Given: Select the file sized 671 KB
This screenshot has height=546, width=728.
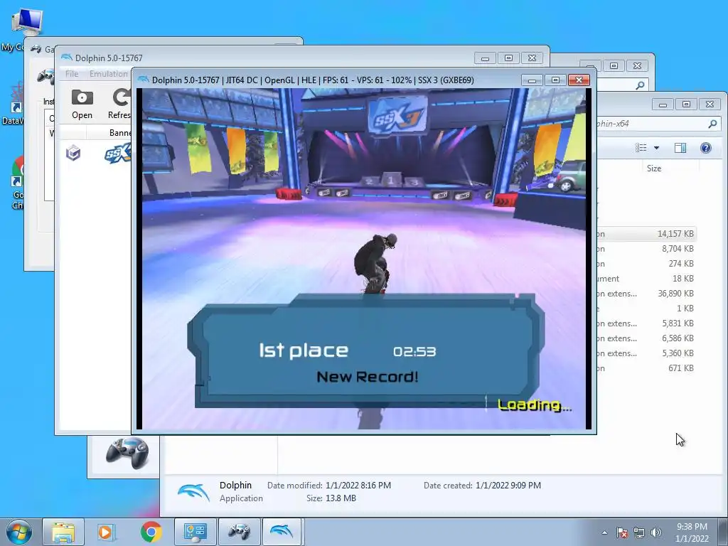Looking at the screenshot, I should [646, 368].
